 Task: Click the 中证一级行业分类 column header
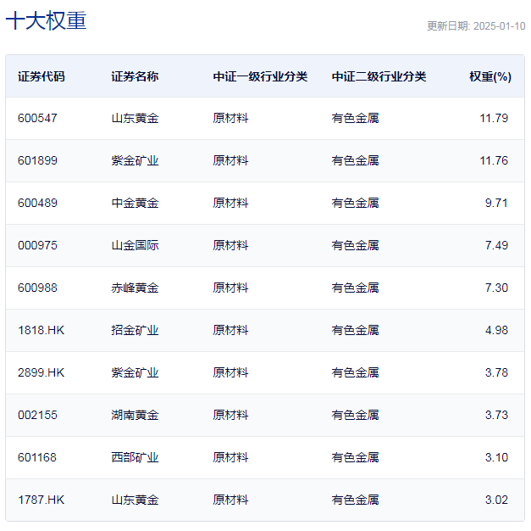click(x=260, y=76)
